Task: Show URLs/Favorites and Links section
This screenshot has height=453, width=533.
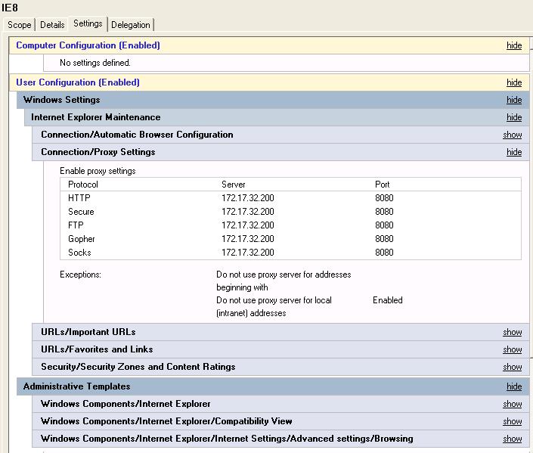Action: tap(513, 349)
